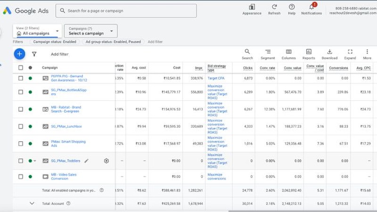
Task: Click the video campaign icon for MB - Video Sales
Action: point(45,176)
